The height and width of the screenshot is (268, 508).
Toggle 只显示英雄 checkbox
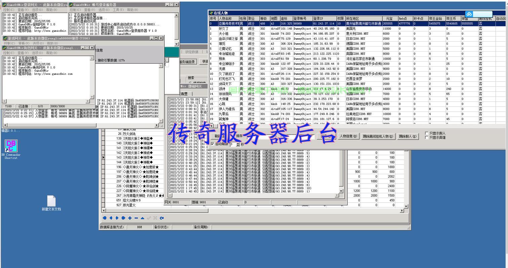pyautogui.click(x=427, y=137)
